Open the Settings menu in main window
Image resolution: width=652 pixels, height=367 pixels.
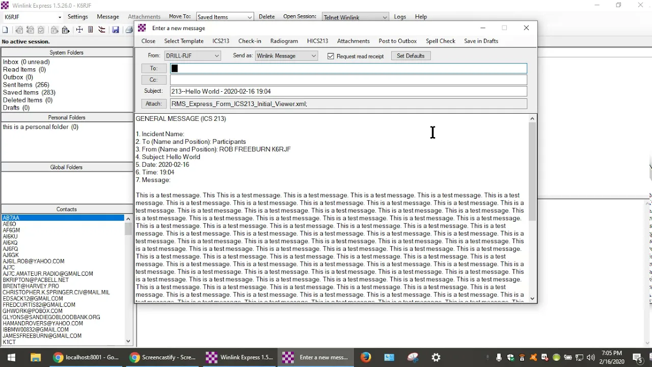coord(78,17)
